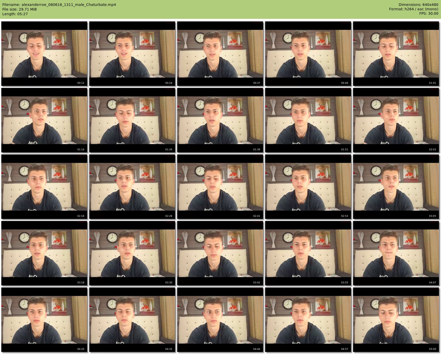Select the last frame at 05:09
Viewport: 441px width, 354px height.
pyautogui.click(x=396, y=320)
